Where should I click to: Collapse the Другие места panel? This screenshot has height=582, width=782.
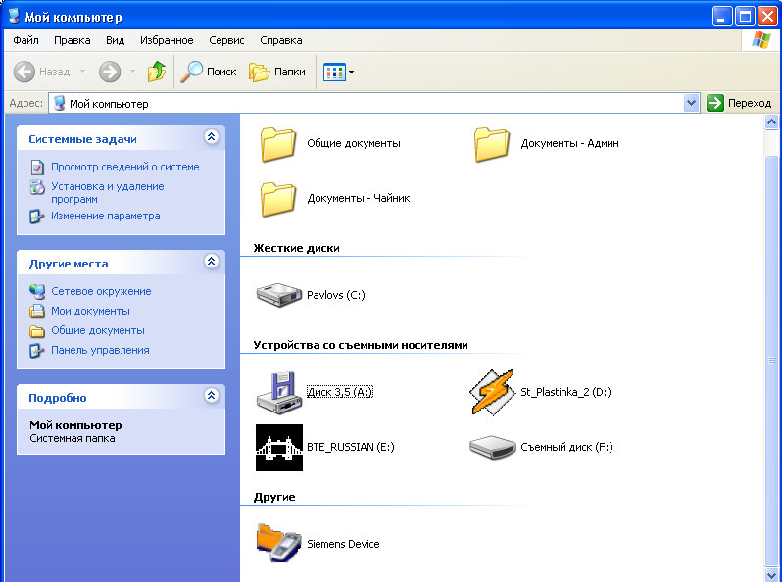pos(212,261)
